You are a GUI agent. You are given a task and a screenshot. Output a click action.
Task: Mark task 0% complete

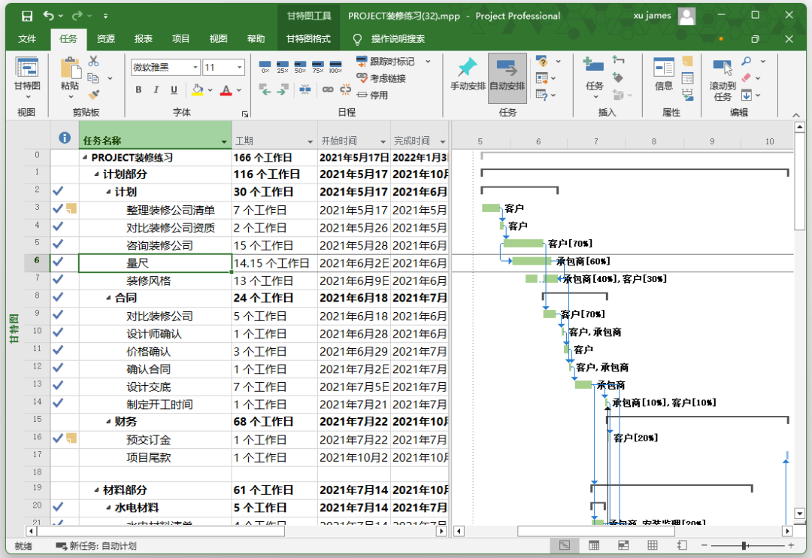(x=265, y=67)
